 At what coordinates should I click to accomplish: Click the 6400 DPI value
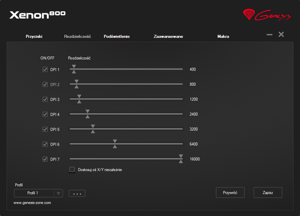coord(193,144)
